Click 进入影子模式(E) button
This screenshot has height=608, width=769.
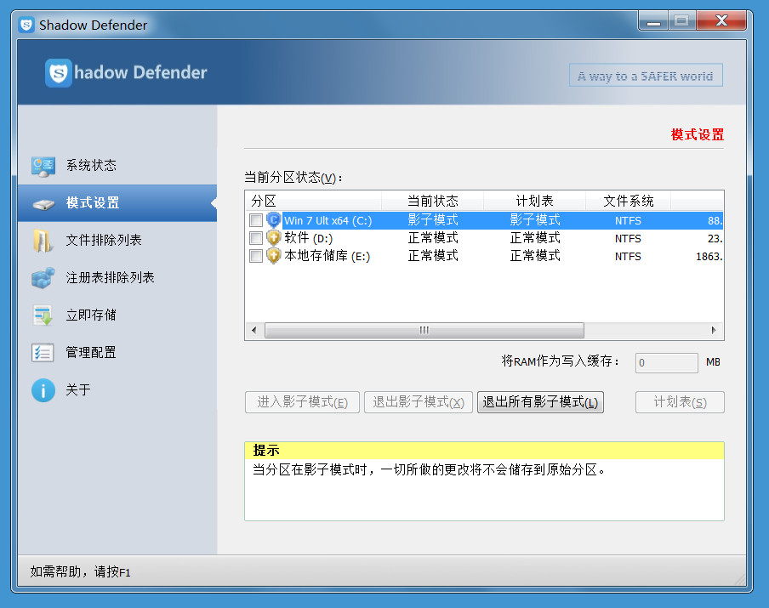[302, 402]
